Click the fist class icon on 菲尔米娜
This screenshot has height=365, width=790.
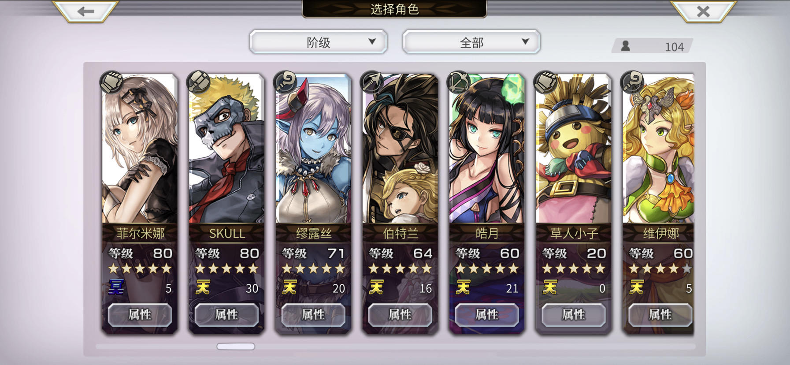point(111,82)
